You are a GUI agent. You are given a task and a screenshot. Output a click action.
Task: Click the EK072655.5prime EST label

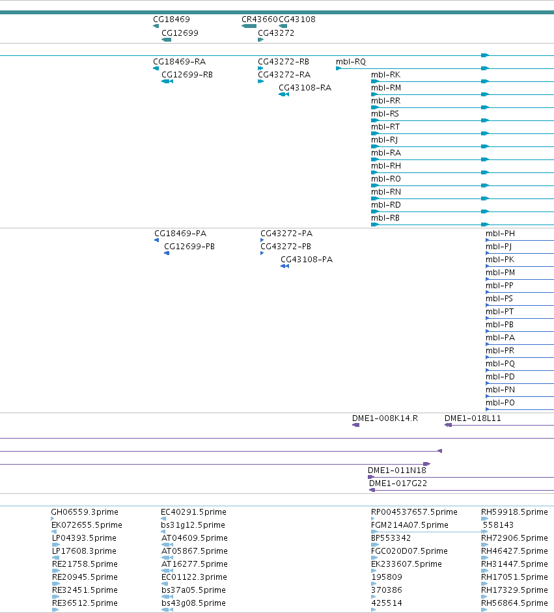point(87,524)
